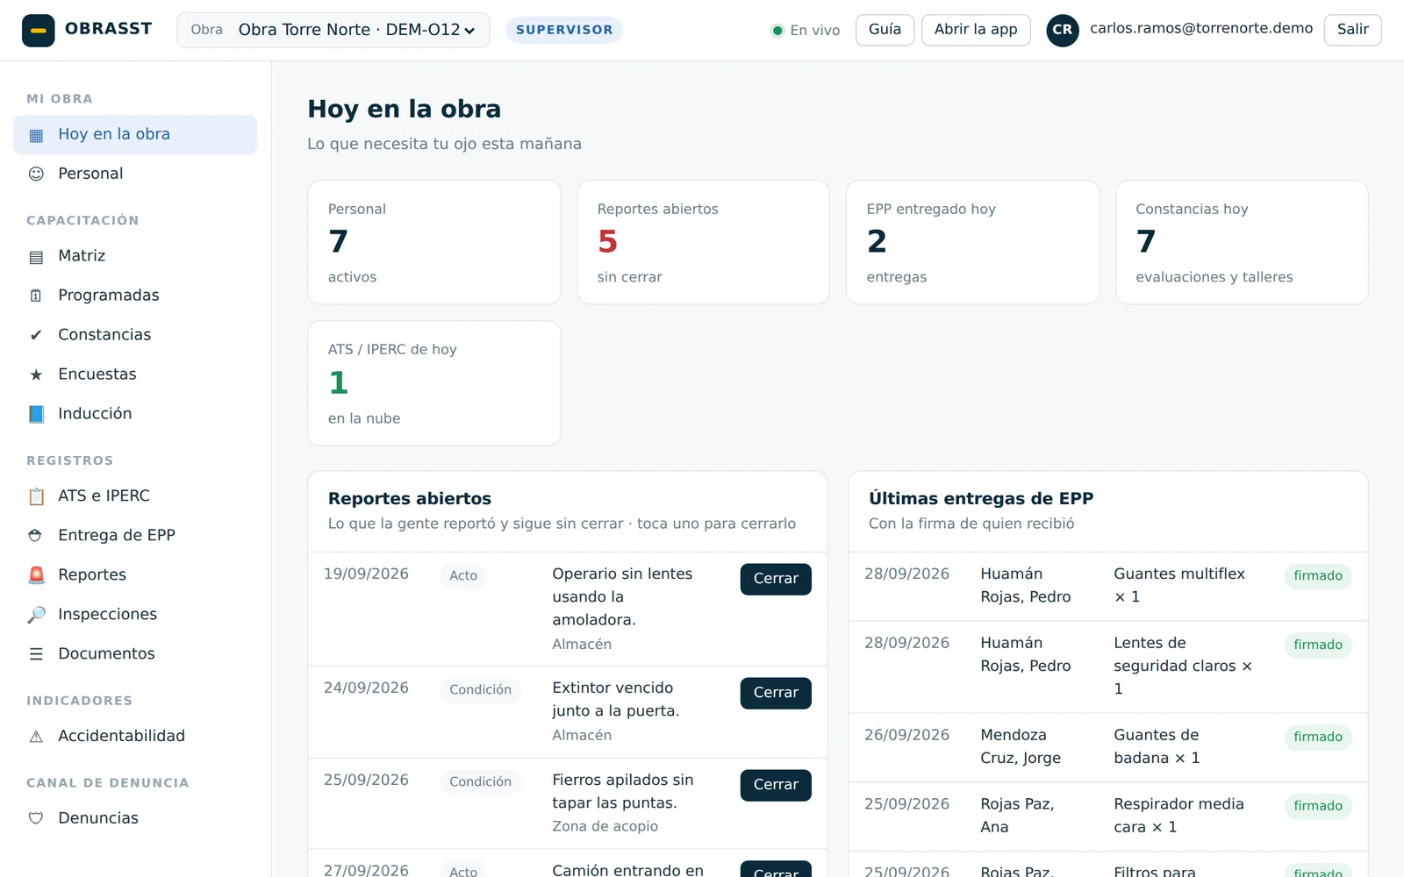The image size is (1404, 877).
Task: Click the SUPERVISOR role badge
Action: click(564, 30)
